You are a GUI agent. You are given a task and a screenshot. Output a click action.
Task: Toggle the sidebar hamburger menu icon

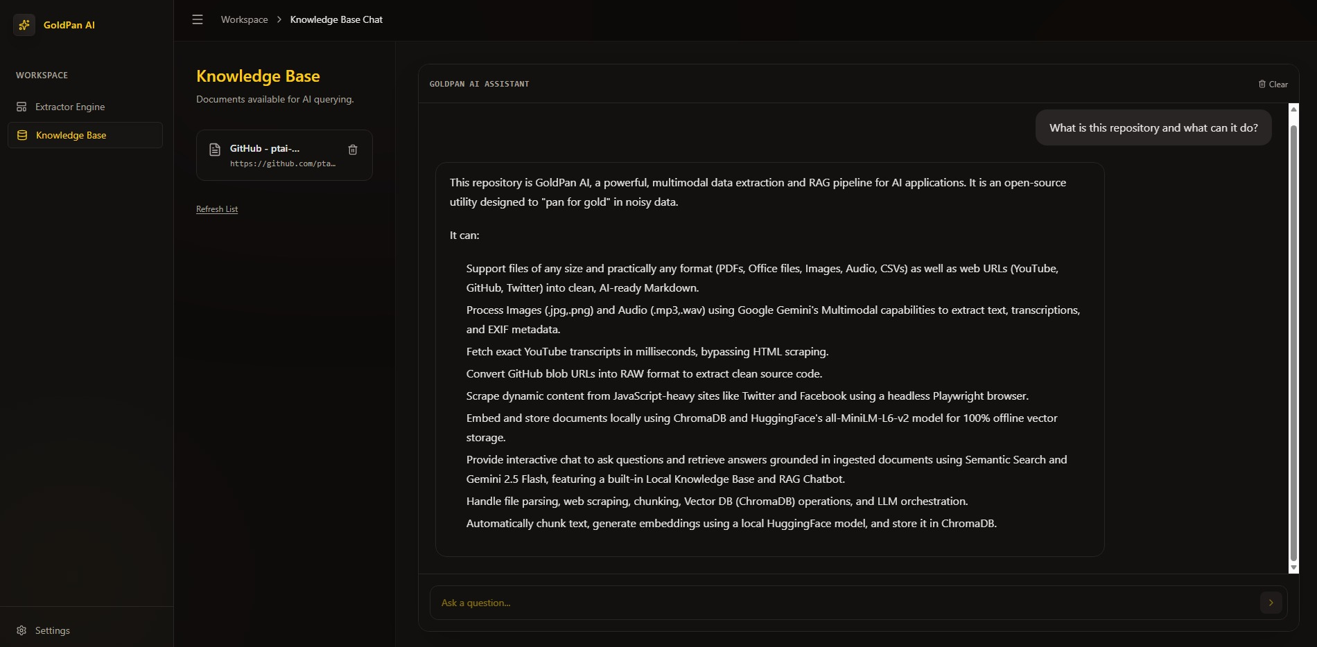click(x=198, y=19)
